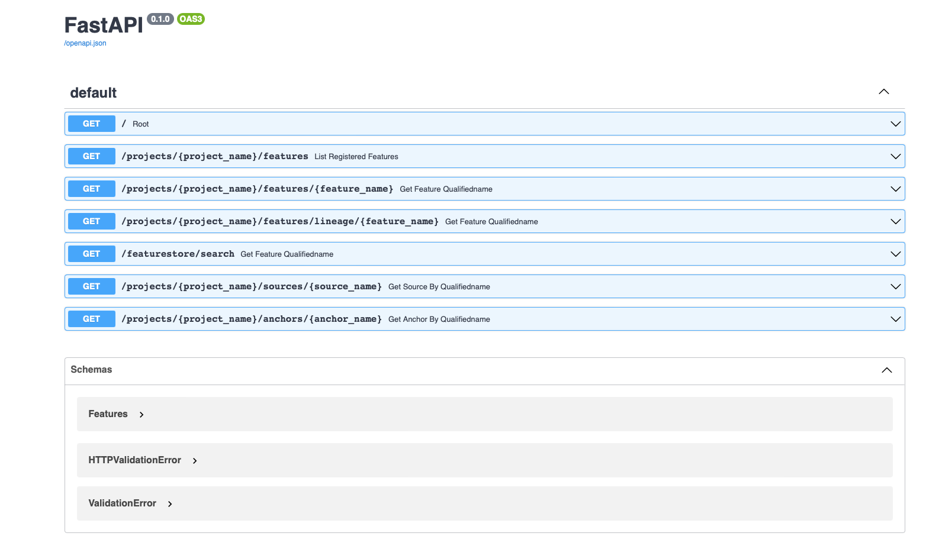Click the Get Anchor By Qualifiedname summary
The height and width of the screenshot is (549, 926).
(439, 319)
